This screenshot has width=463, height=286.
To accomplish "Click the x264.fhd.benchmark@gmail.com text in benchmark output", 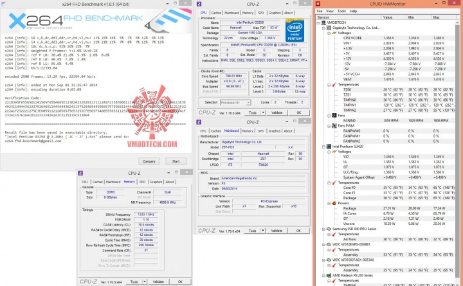I will [x=33, y=141].
